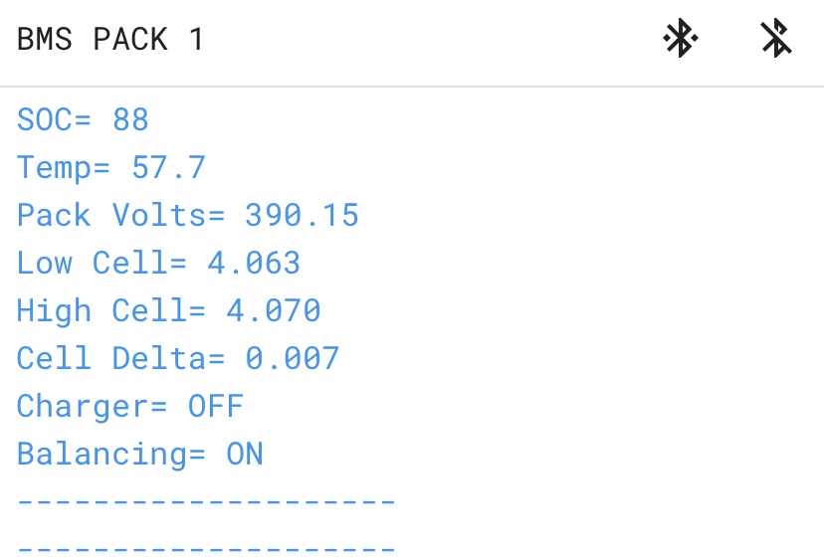Click the High Cell= 4.070 reading
Viewport: 824px width, 560px height.
(x=168, y=310)
